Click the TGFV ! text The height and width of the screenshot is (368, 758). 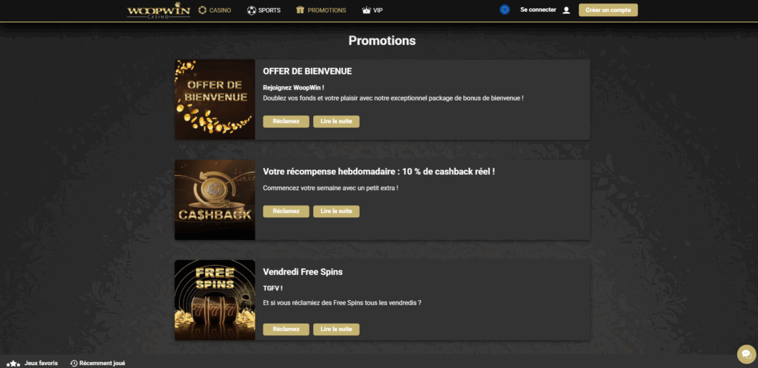272,288
